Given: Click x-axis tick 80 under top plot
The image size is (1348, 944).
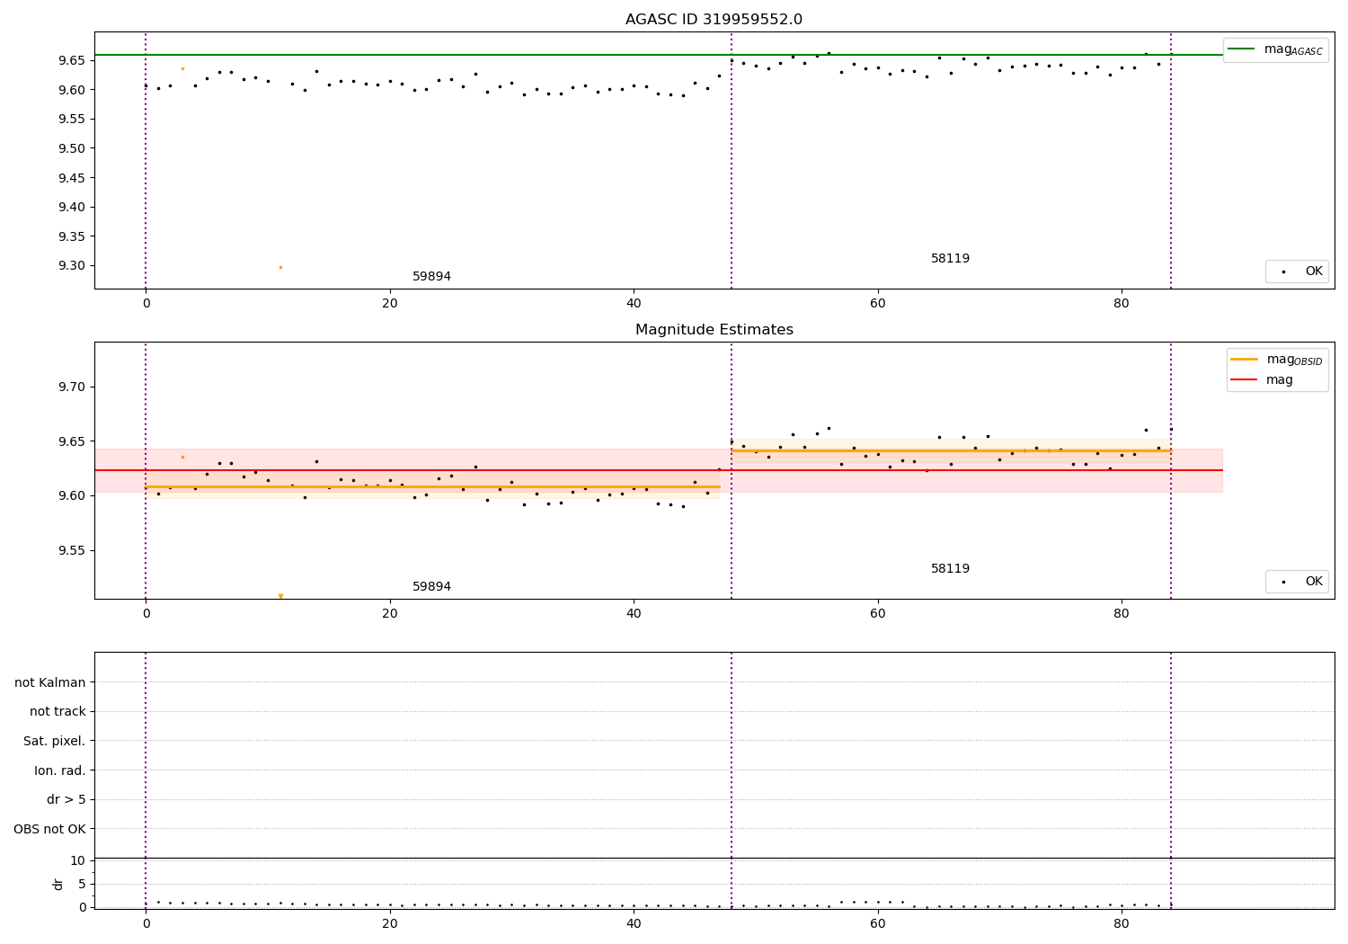Looking at the screenshot, I should (x=1122, y=304).
